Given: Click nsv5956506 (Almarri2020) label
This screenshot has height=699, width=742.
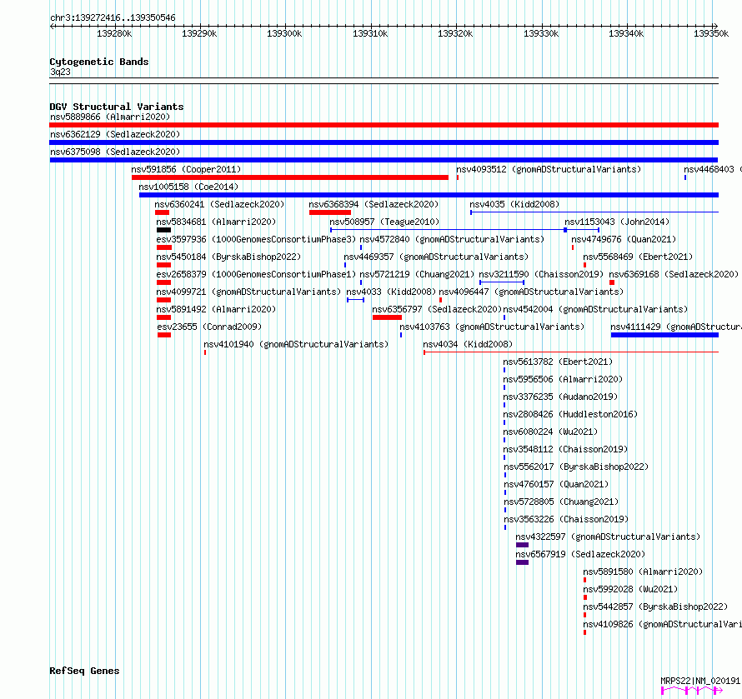Looking at the screenshot, I should (x=563, y=379).
